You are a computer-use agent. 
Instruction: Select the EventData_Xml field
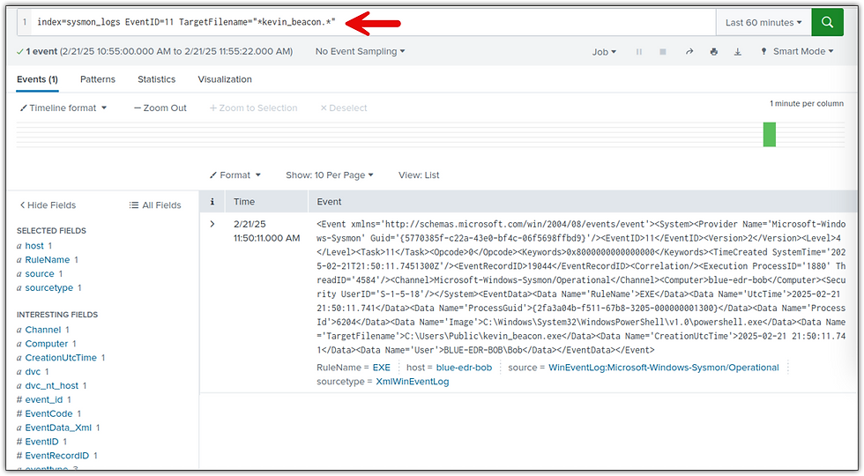coord(58,428)
